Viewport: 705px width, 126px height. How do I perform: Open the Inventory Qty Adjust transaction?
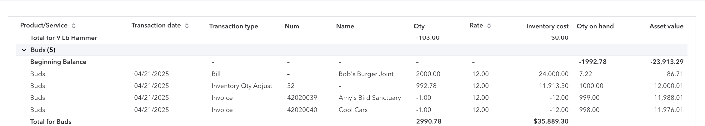(242, 86)
